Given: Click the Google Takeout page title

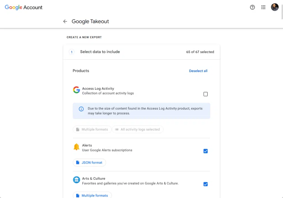Looking at the screenshot, I should click(90, 22).
